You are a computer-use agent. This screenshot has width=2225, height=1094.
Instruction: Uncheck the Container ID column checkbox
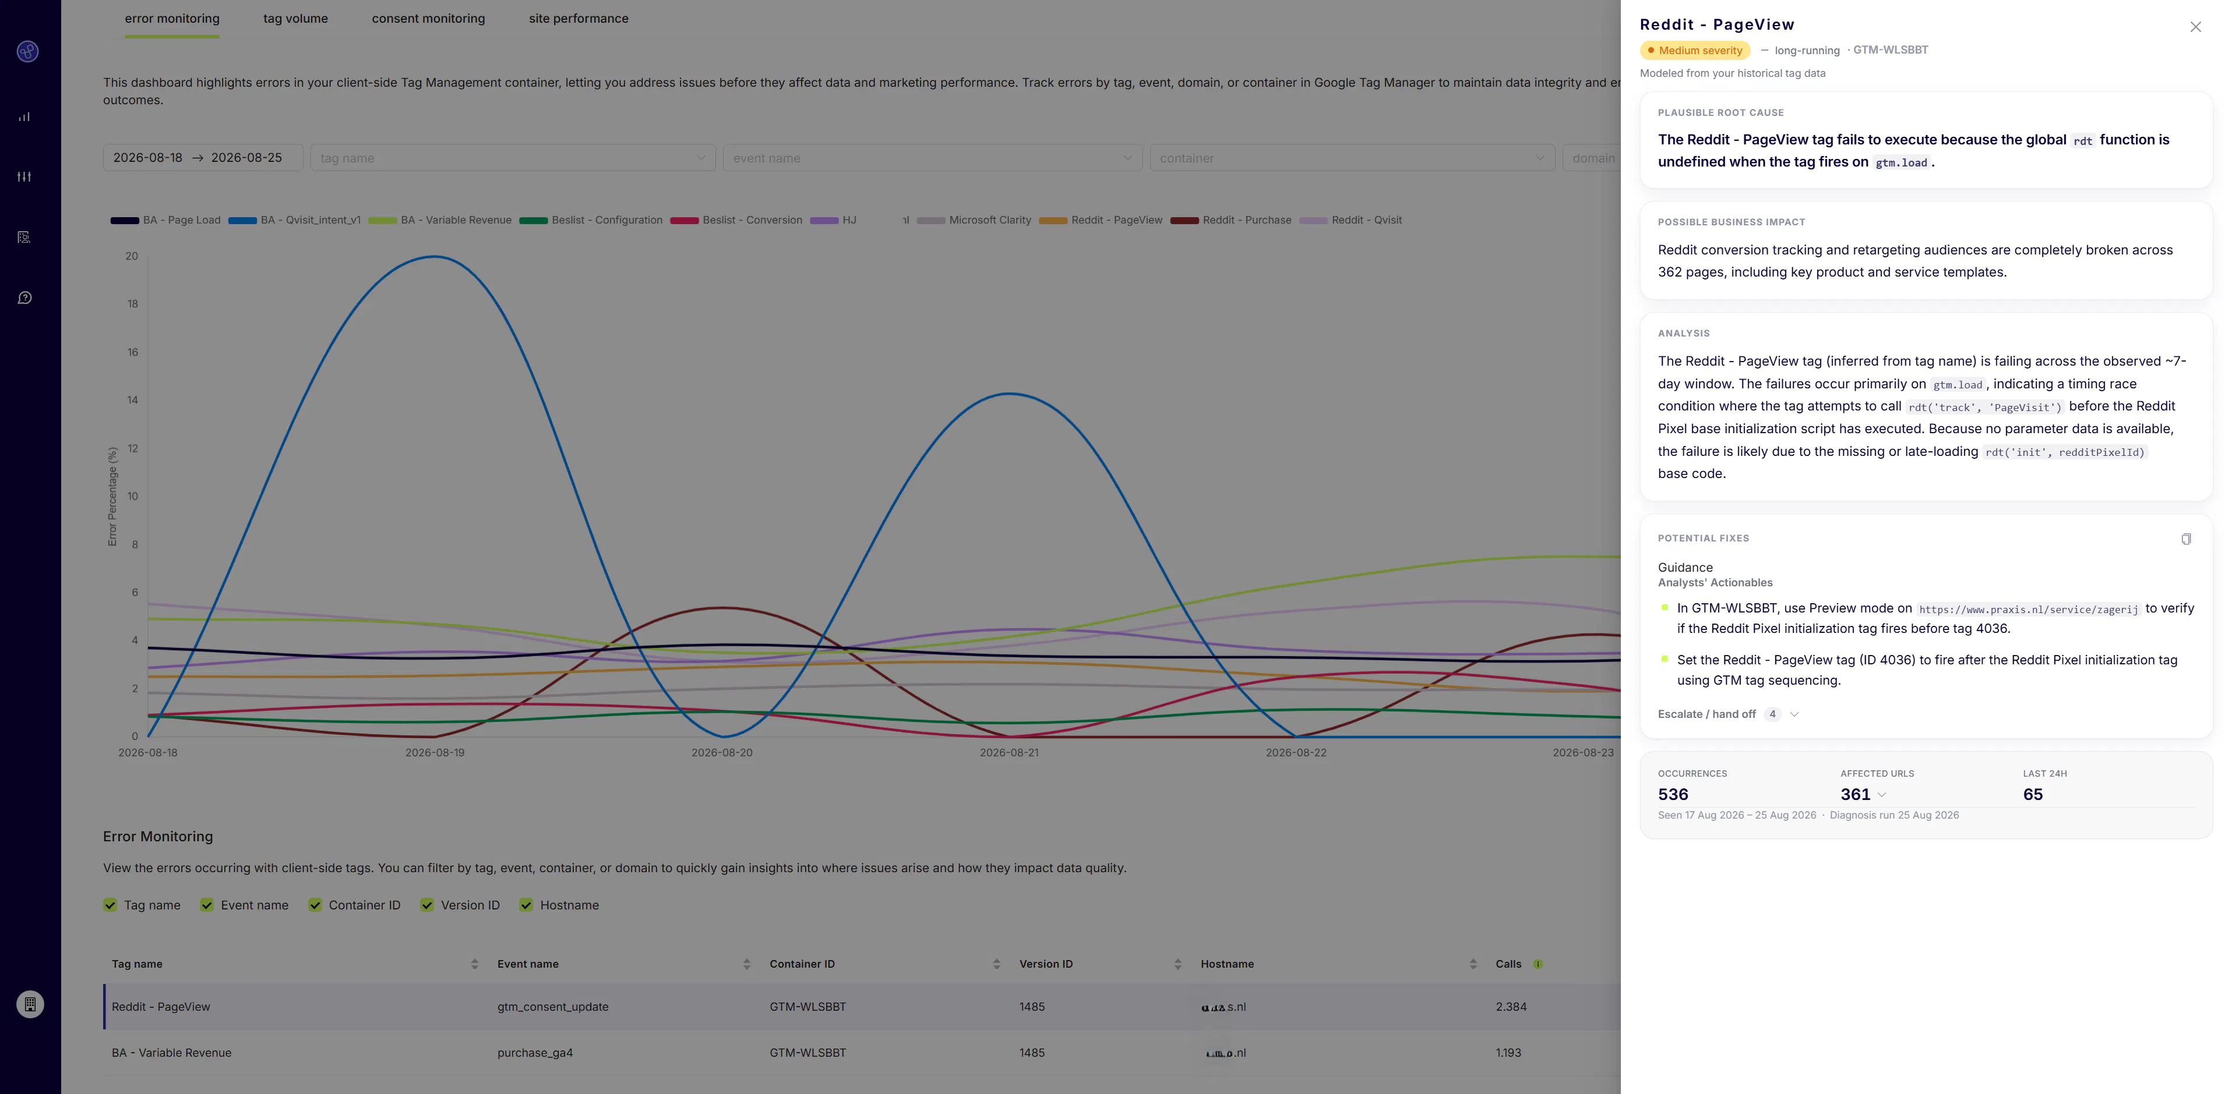pyautogui.click(x=315, y=905)
